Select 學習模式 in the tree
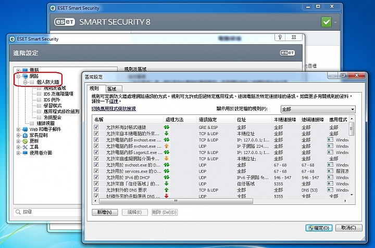This screenshot has height=248, width=375. pyautogui.click(x=53, y=106)
